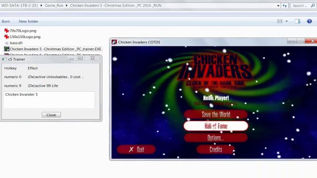The image size is (317, 178).
Task: Click the Hello, Player! greeting text
Action: 216,98
